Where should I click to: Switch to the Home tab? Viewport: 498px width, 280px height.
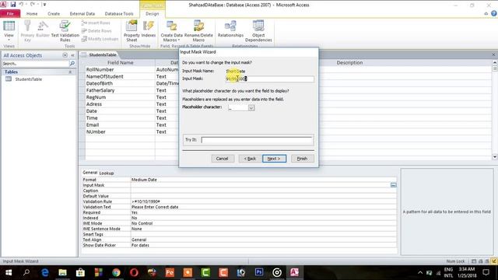click(32, 14)
